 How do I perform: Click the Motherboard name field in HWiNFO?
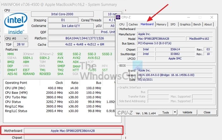(73, 131)
